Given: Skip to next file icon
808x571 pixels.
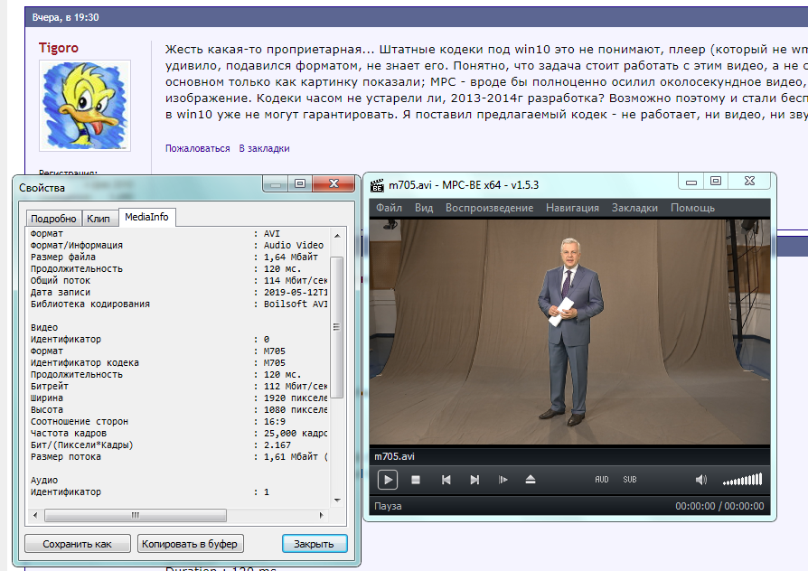Looking at the screenshot, I should point(474,480).
